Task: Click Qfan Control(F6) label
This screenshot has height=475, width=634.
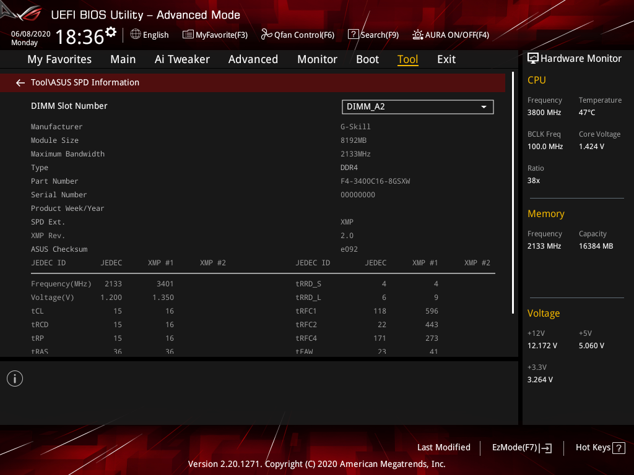Action: [304, 35]
